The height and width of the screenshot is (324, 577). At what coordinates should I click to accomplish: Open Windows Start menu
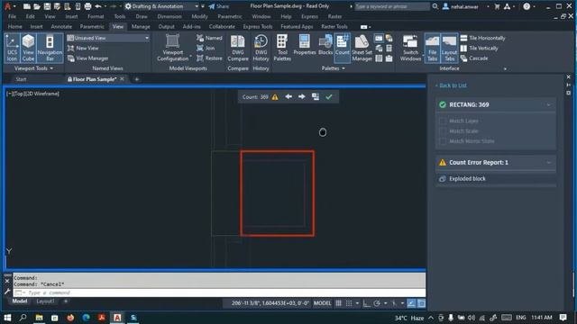tap(7, 318)
